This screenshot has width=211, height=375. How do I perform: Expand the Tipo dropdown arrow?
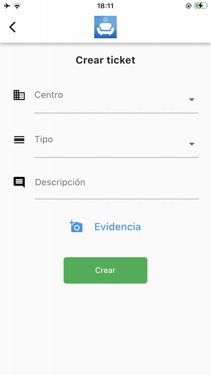[192, 144]
